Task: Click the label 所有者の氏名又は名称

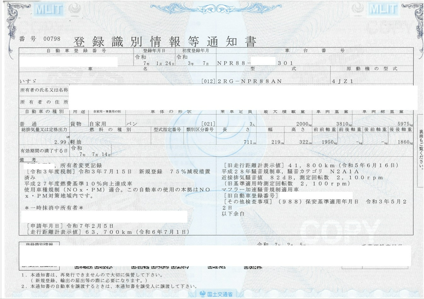Action: pos(44,90)
